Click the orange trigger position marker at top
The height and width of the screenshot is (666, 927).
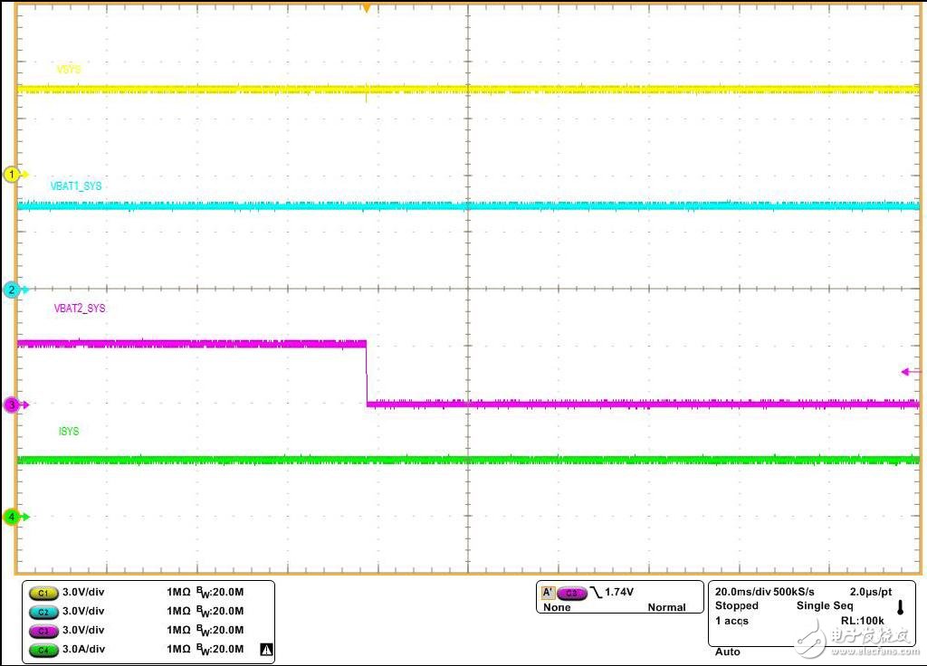366,8
